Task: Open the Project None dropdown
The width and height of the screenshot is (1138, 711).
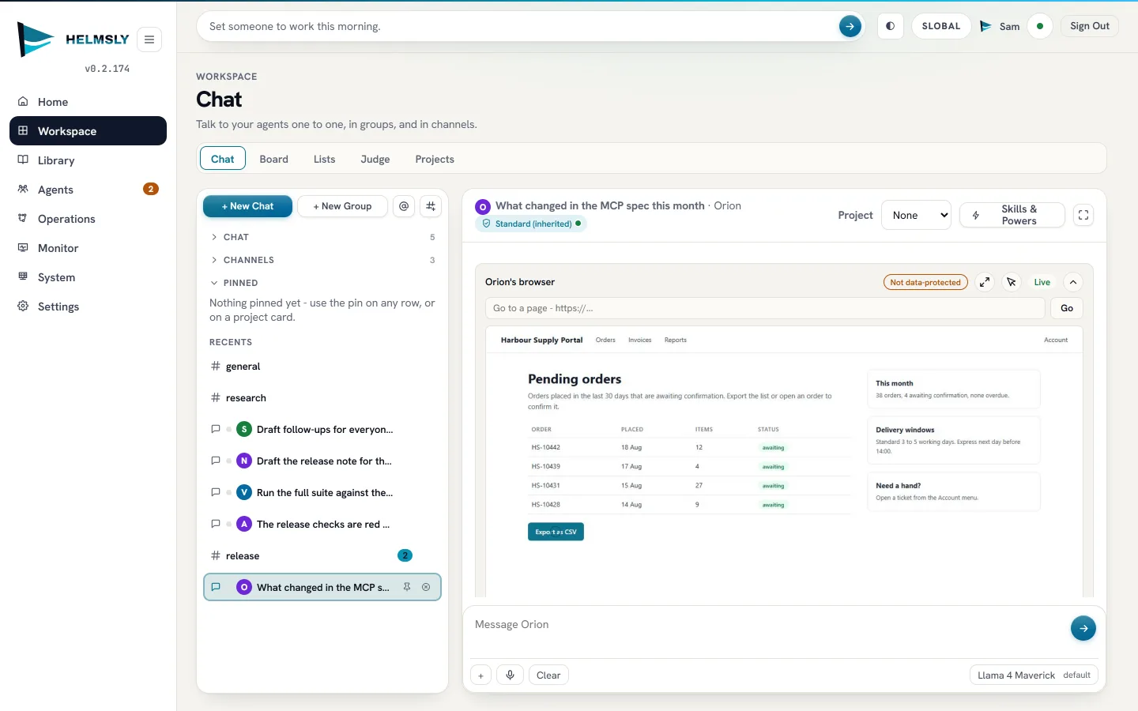Action: pyautogui.click(x=916, y=215)
